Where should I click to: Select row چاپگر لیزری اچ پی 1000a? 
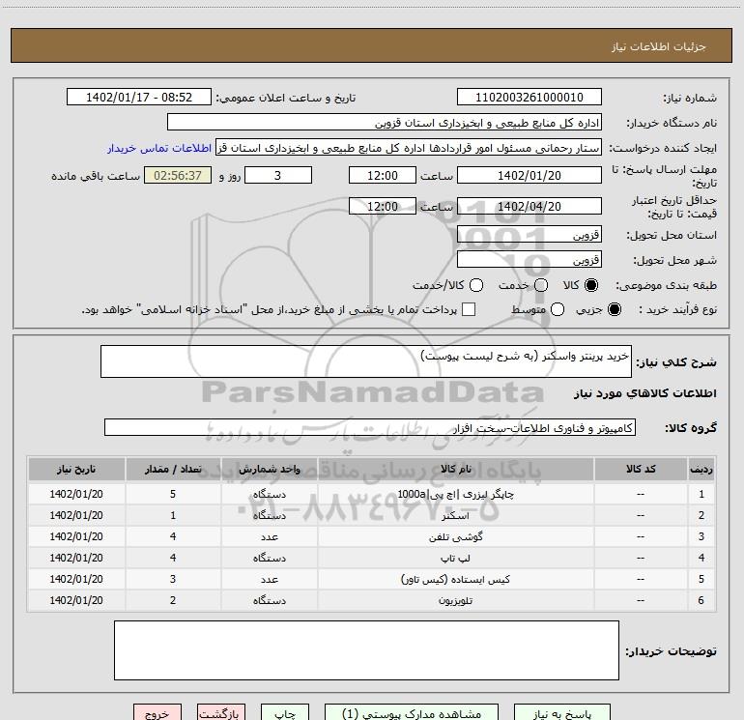(x=372, y=494)
